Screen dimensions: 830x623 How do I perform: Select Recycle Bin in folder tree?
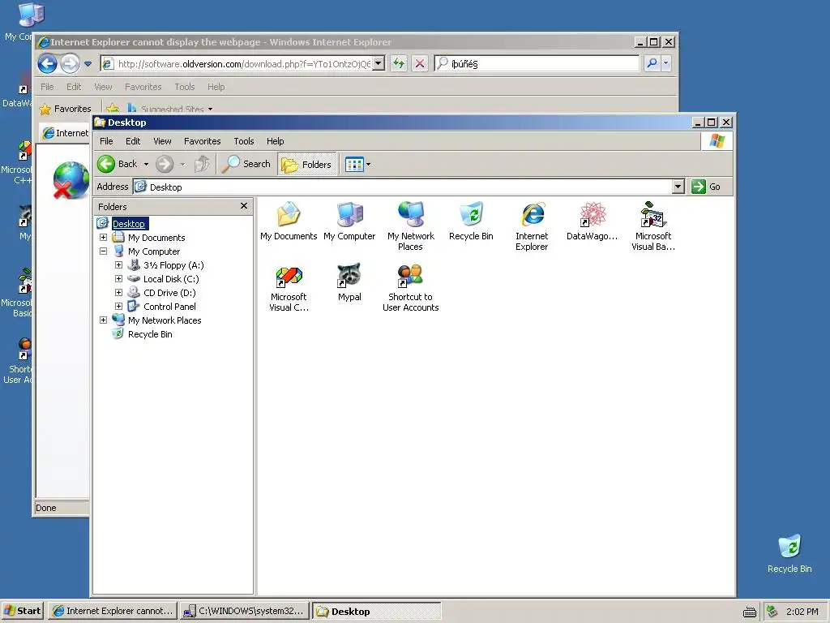click(150, 334)
